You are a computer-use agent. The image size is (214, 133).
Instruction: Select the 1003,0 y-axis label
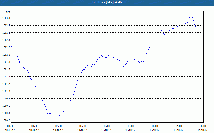coord(6,18)
